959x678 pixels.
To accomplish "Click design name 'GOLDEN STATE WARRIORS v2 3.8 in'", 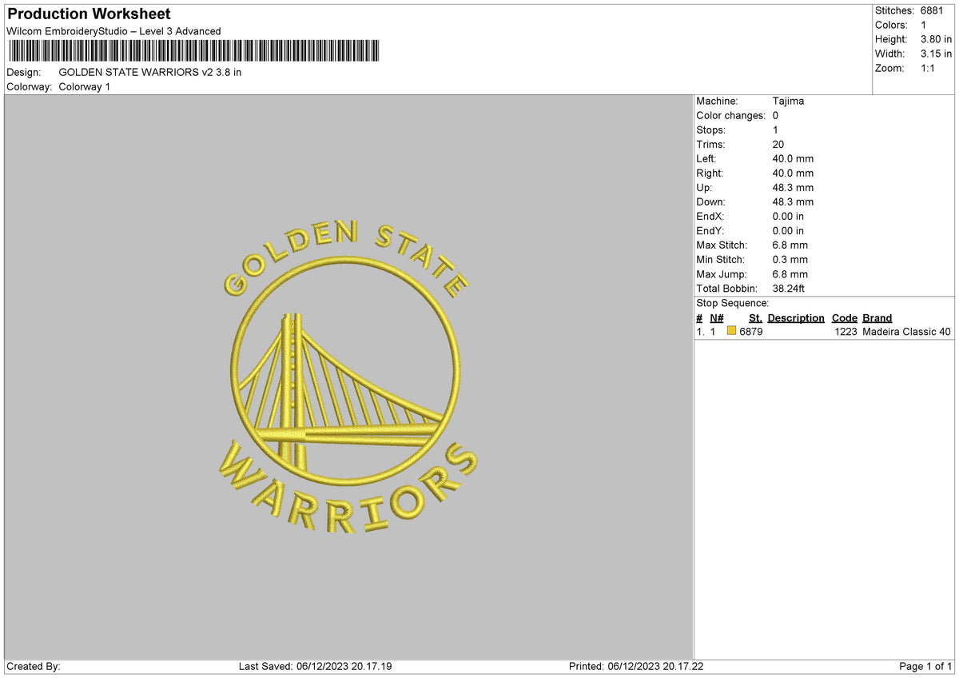I will [x=150, y=72].
